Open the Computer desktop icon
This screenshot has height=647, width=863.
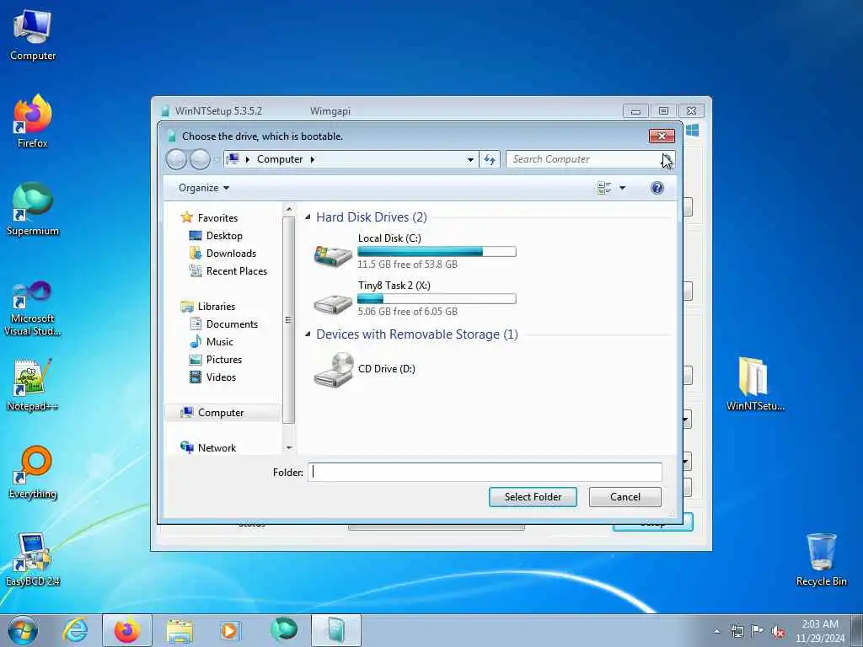(33, 35)
